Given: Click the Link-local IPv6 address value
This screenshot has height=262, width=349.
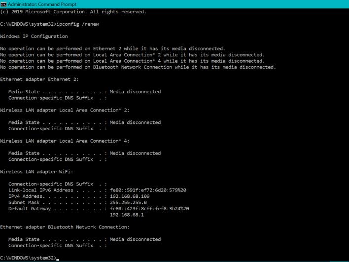Looking at the screenshot, I should pyautogui.click(x=148, y=190).
